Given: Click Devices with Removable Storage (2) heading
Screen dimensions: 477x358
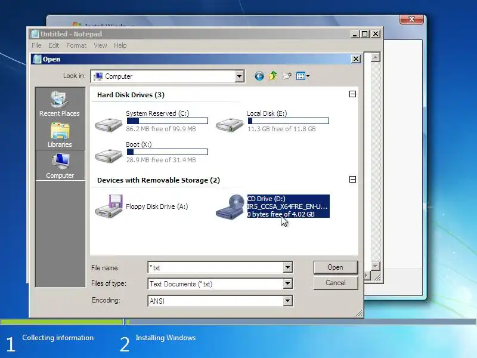Looking at the screenshot, I should tap(159, 180).
